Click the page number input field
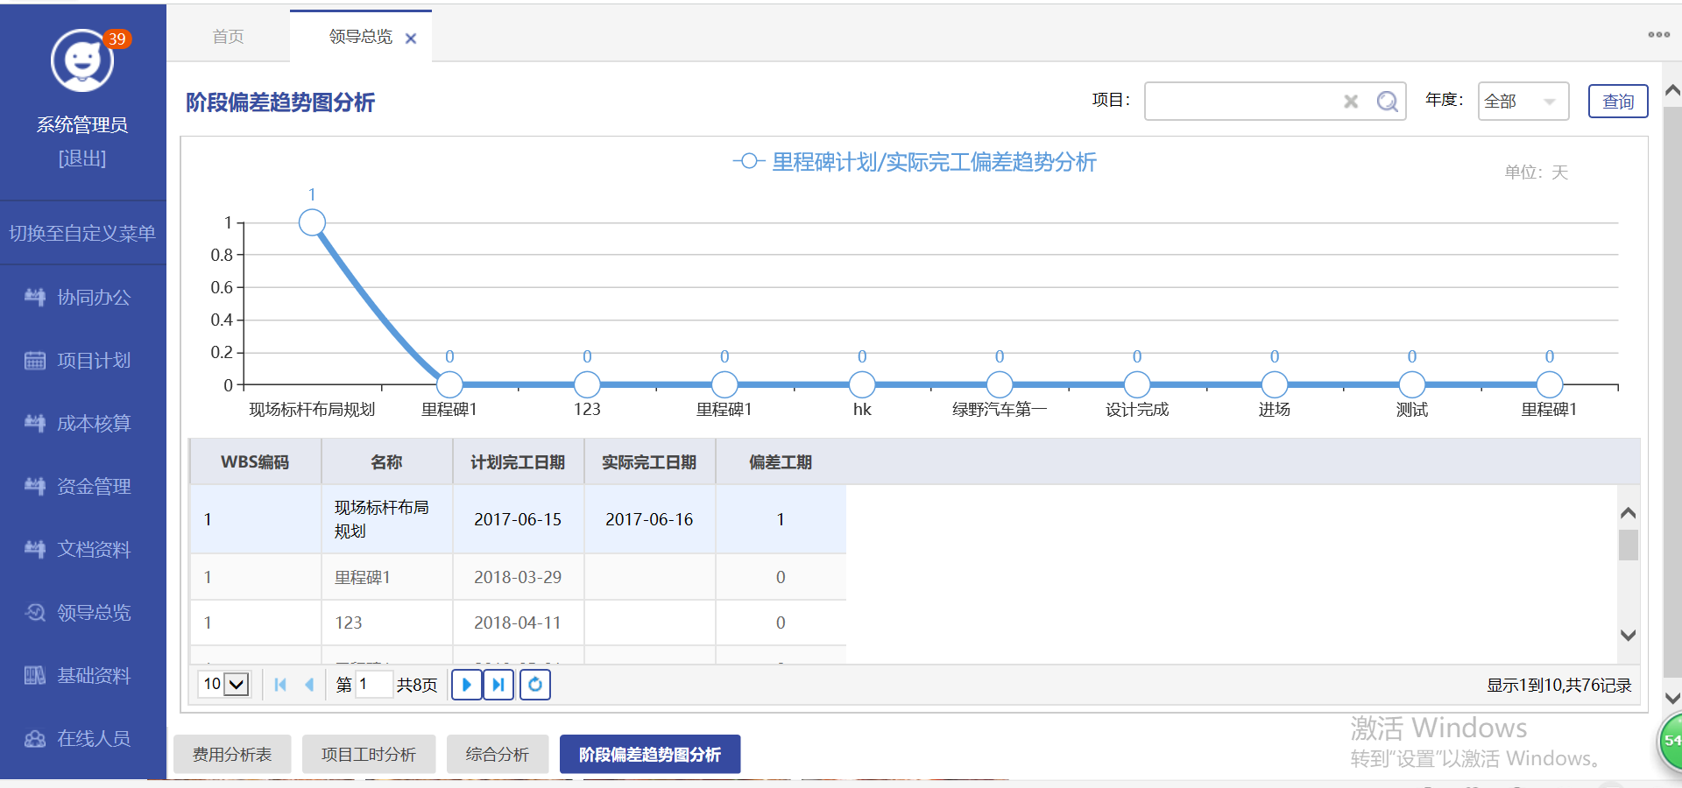 [x=373, y=685]
